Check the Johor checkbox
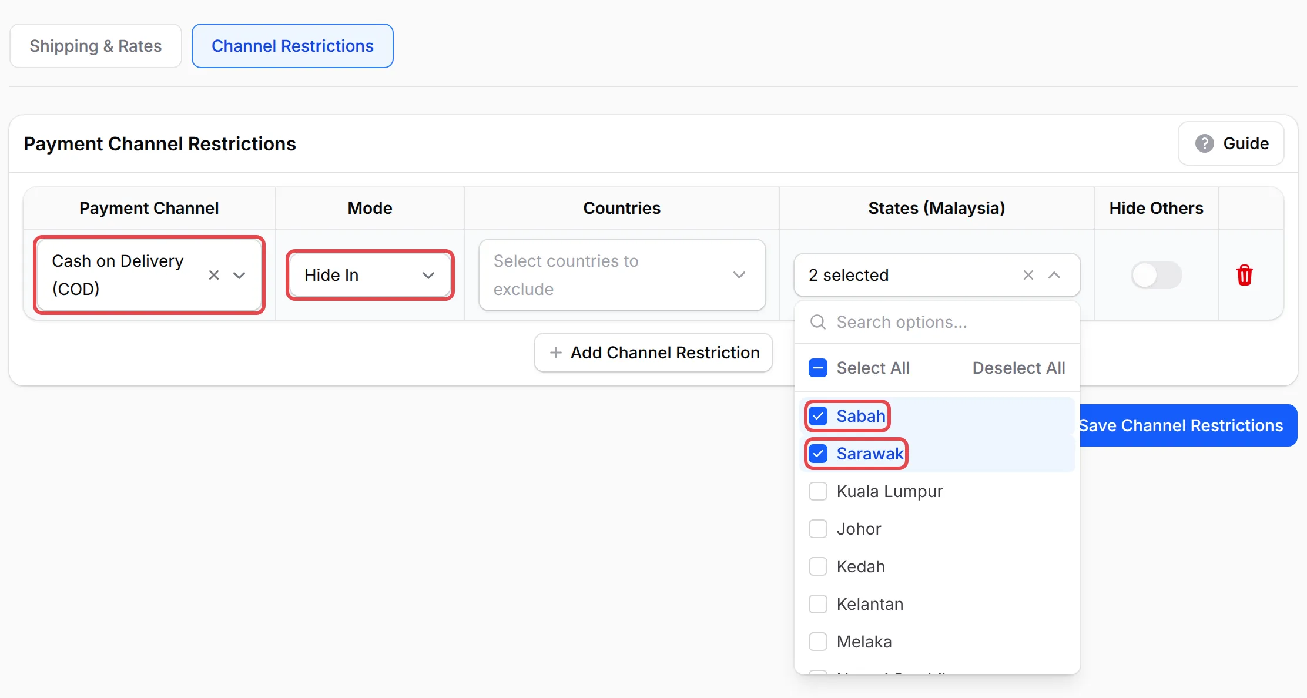Viewport: 1307px width, 698px height. tap(818, 529)
